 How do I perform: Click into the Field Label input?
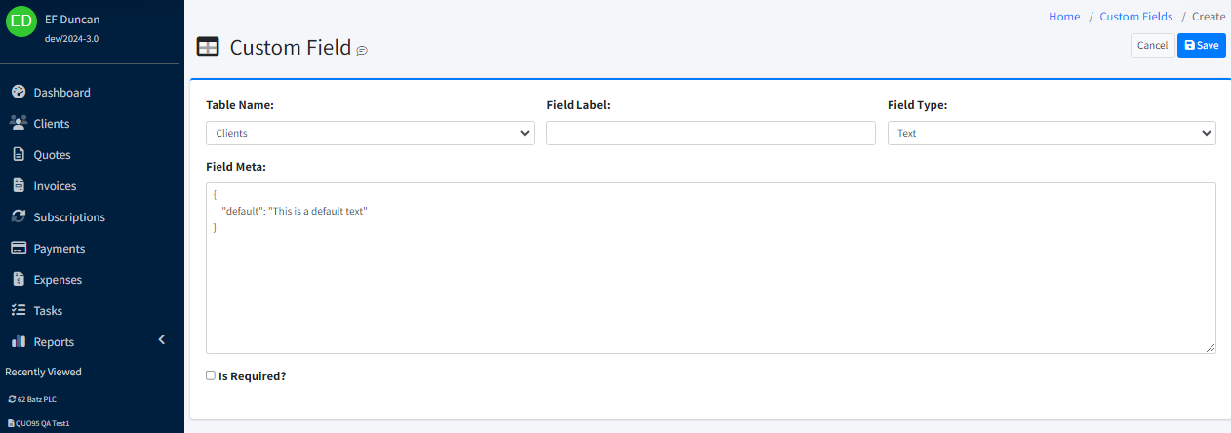(x=710, y=133)
